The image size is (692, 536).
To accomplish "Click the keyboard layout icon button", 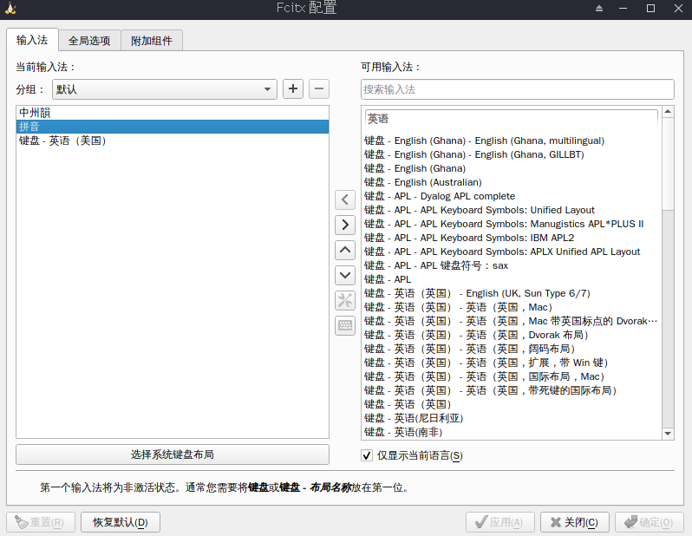I will pos(345,326).
